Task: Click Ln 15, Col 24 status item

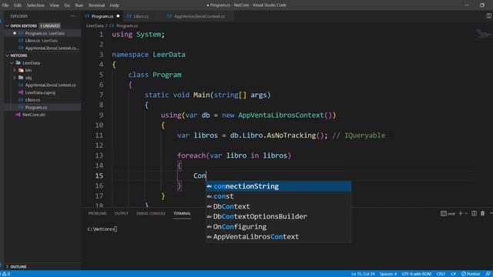Action: coord(363,274)
